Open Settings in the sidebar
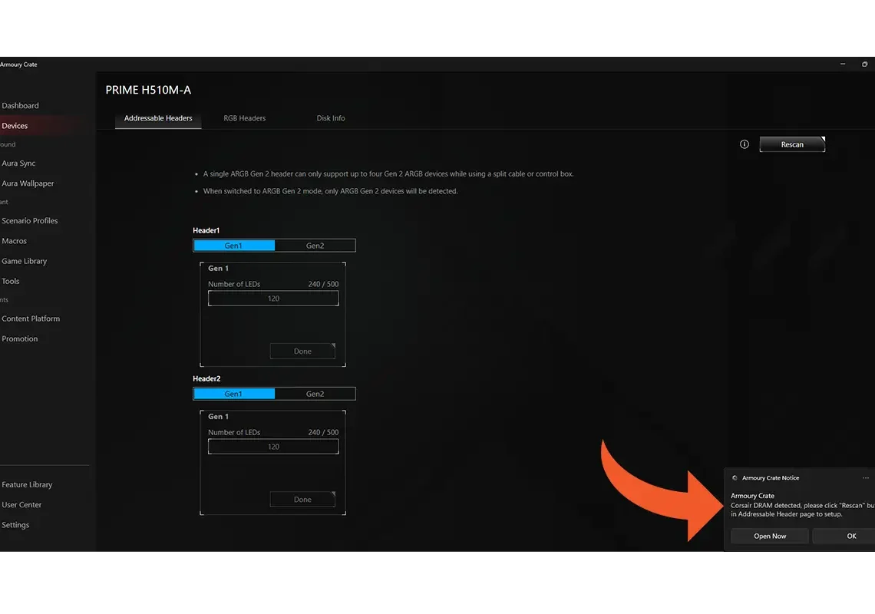875x614 pixels. pyautogui.click(x=15, y=525)
